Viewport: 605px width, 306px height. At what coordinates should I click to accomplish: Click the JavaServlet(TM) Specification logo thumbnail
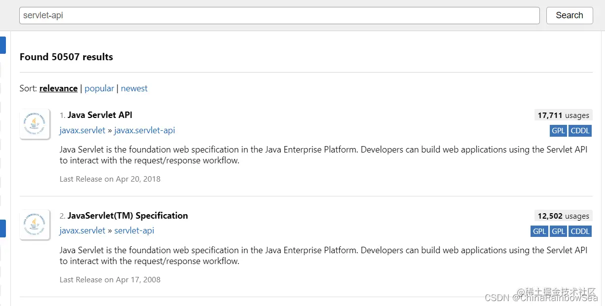[x=35, y=225]
